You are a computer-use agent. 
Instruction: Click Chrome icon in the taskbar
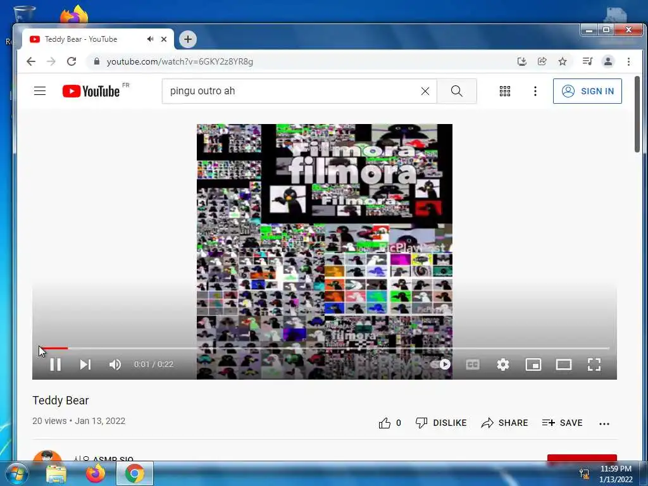click(135, 473)
